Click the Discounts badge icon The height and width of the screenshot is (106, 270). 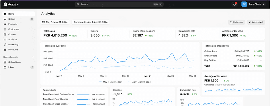[x=5, y=50]
